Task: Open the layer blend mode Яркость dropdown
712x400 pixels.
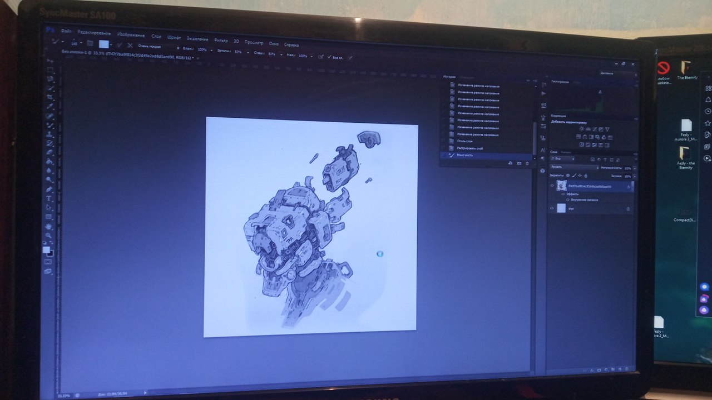Action: [x=575, y=167]
